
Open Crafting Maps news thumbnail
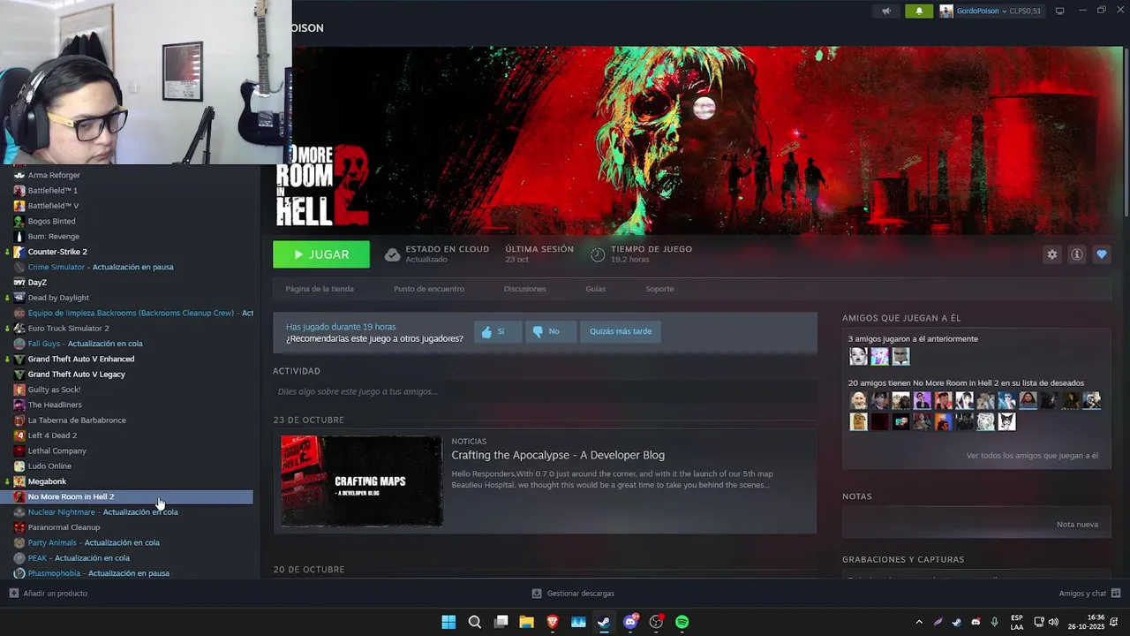pyautogui.click(x=362, y=481)
